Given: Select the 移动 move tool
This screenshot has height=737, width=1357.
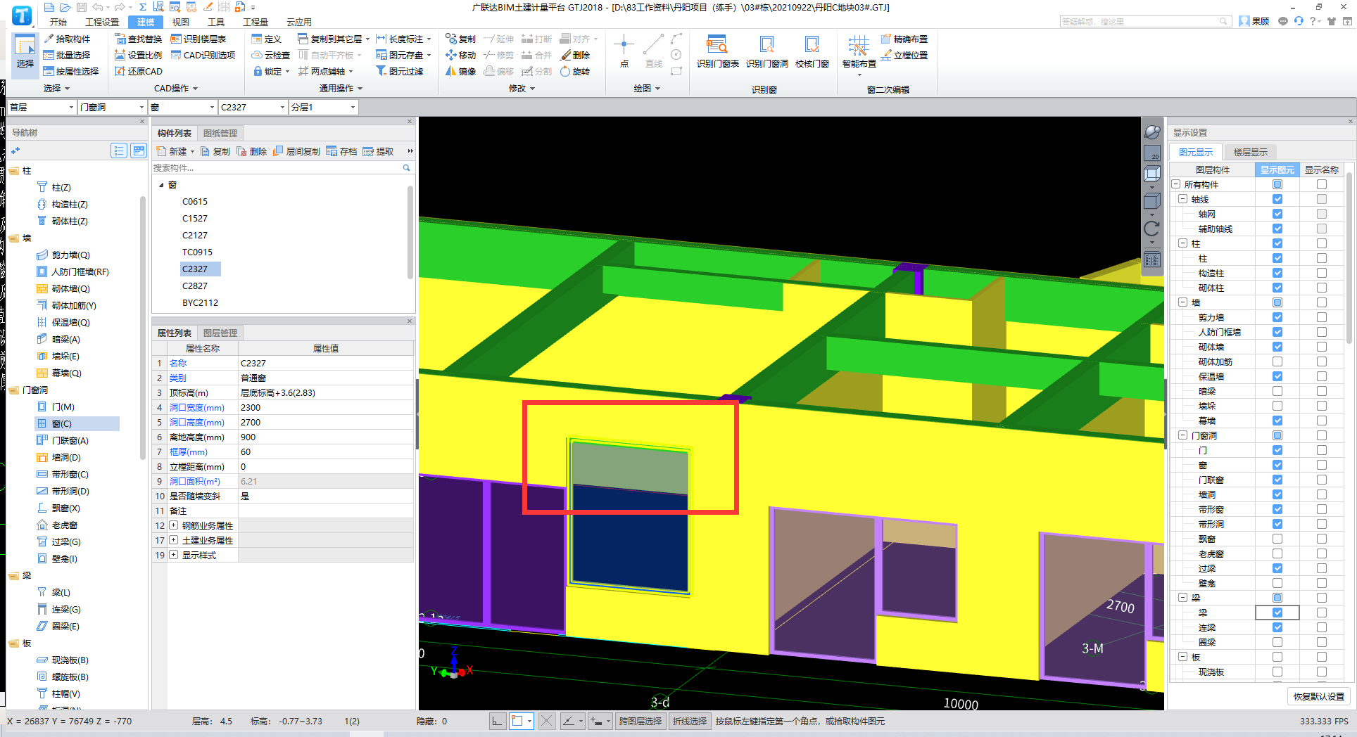Looking at the screenshot, I should [461, 55].
